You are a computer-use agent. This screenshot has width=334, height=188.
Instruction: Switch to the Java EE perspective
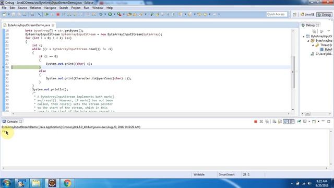click(x=307, y=15)
